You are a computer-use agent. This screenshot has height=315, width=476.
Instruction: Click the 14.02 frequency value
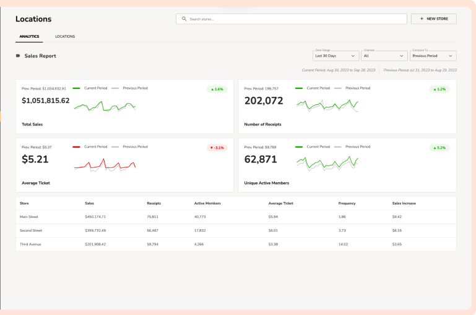pos(344,244)
